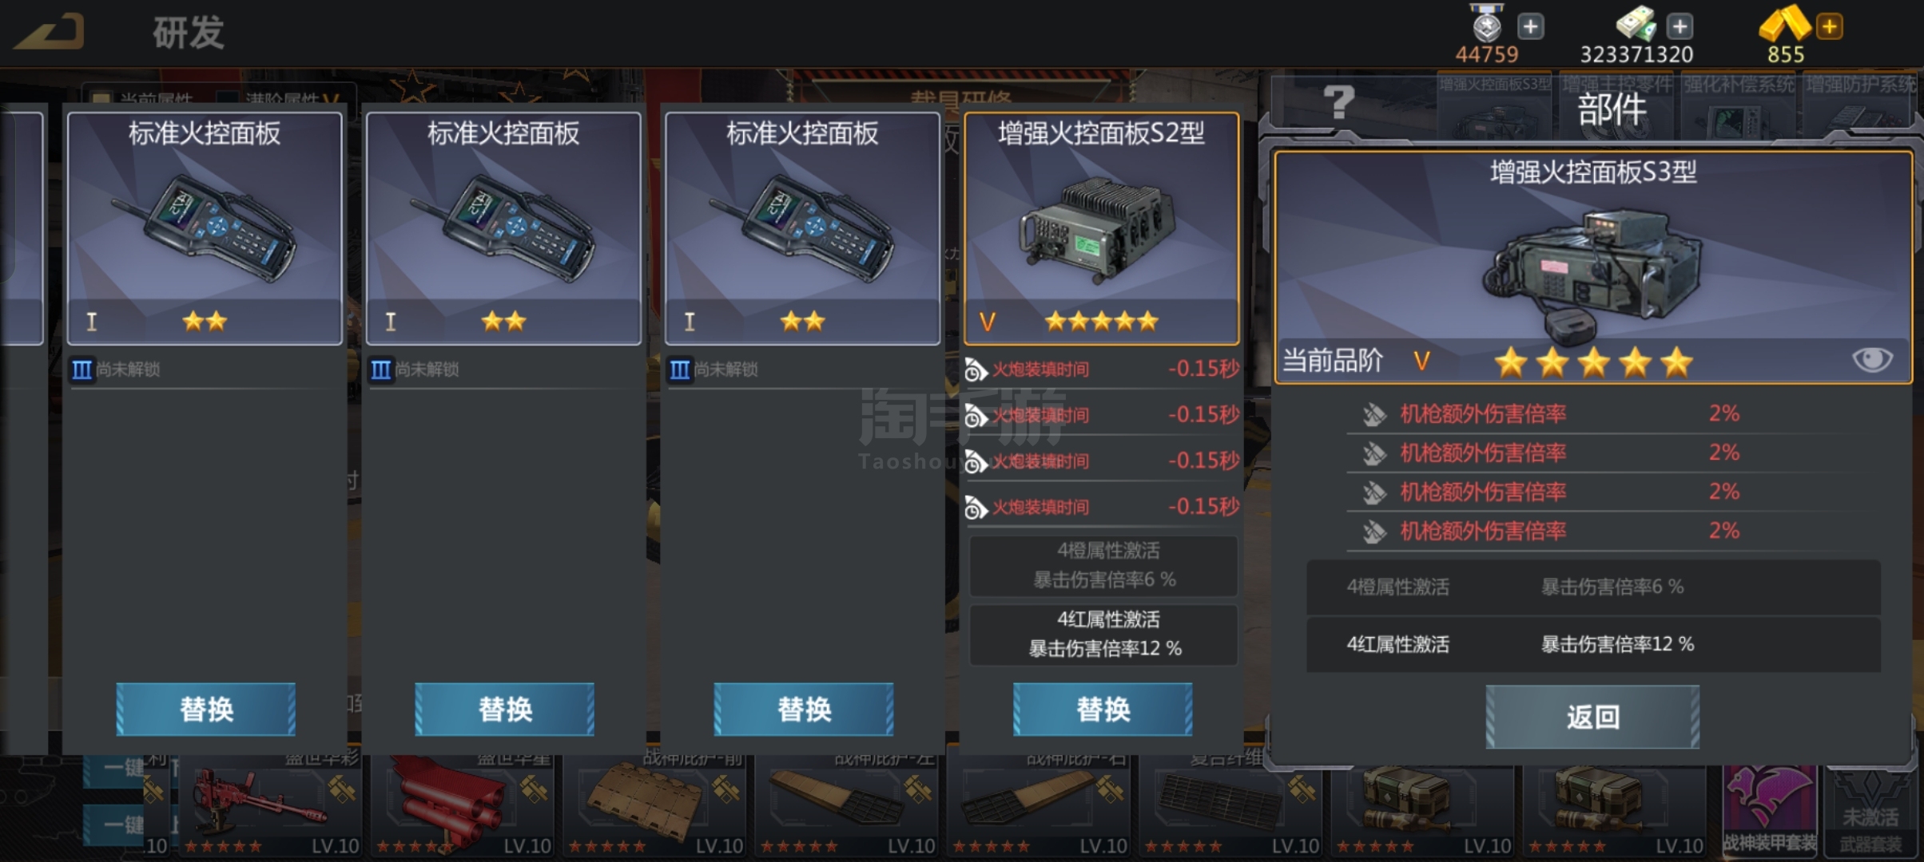The width and height of the screenshot is (1924, 862).
Task: Open the question mark help icon
Action: click(x=1339, y=102)
